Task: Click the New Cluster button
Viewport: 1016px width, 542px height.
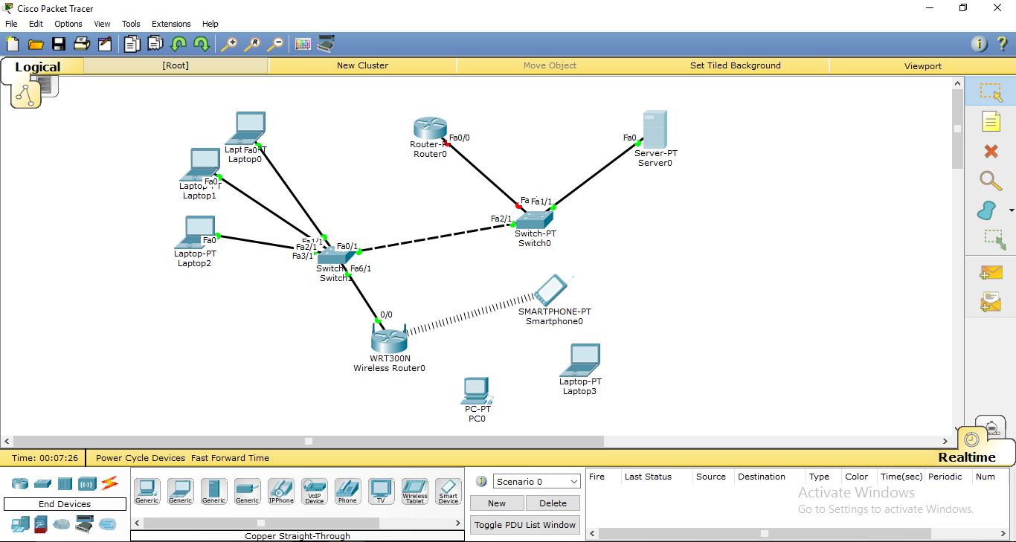Action: click(362, 65)
